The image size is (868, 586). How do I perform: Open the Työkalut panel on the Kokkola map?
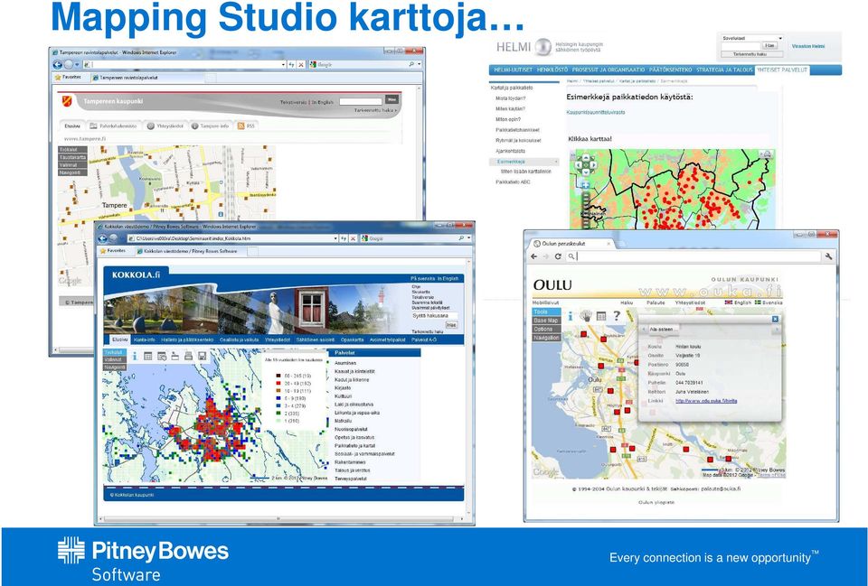click(x=115, y=352)
